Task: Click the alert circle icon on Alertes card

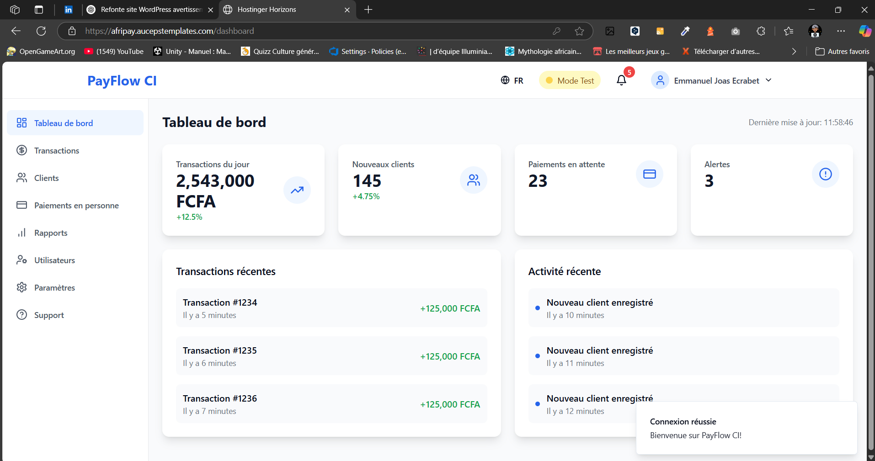Action: click(x=826, y=174)
